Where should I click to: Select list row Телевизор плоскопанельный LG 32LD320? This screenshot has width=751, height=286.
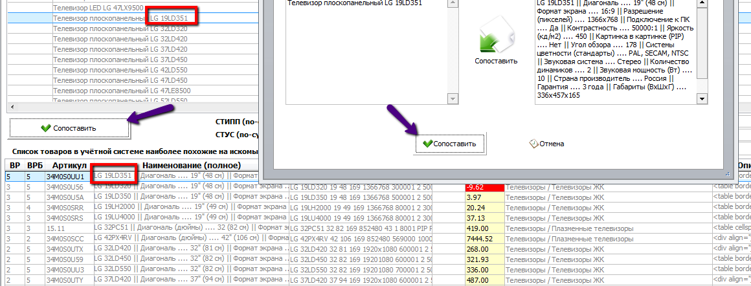coord(120,28)
